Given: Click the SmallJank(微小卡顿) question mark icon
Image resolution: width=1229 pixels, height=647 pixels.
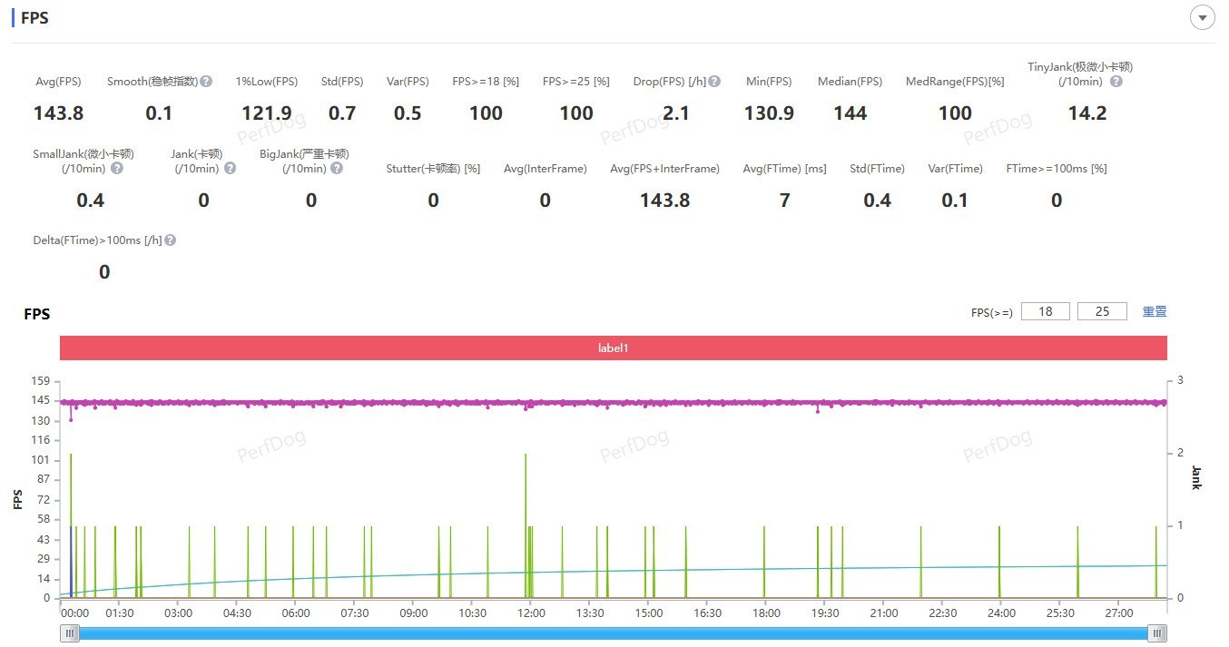Looking at the screenshot, I should pos(117,169).
